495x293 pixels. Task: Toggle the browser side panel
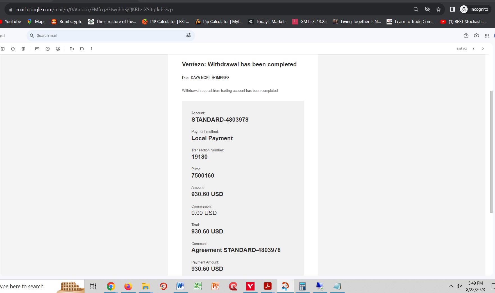453,9
